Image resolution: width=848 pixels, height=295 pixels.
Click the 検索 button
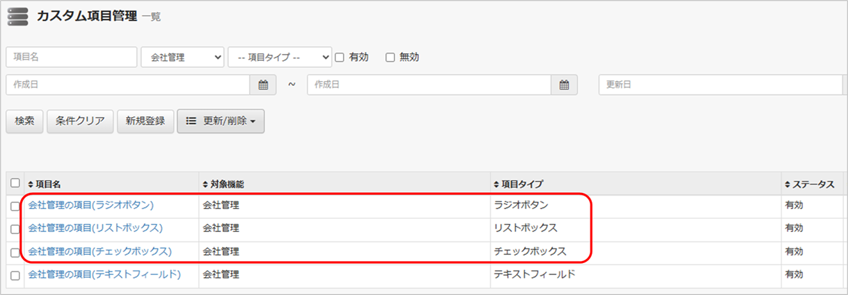tap(24, 121)
